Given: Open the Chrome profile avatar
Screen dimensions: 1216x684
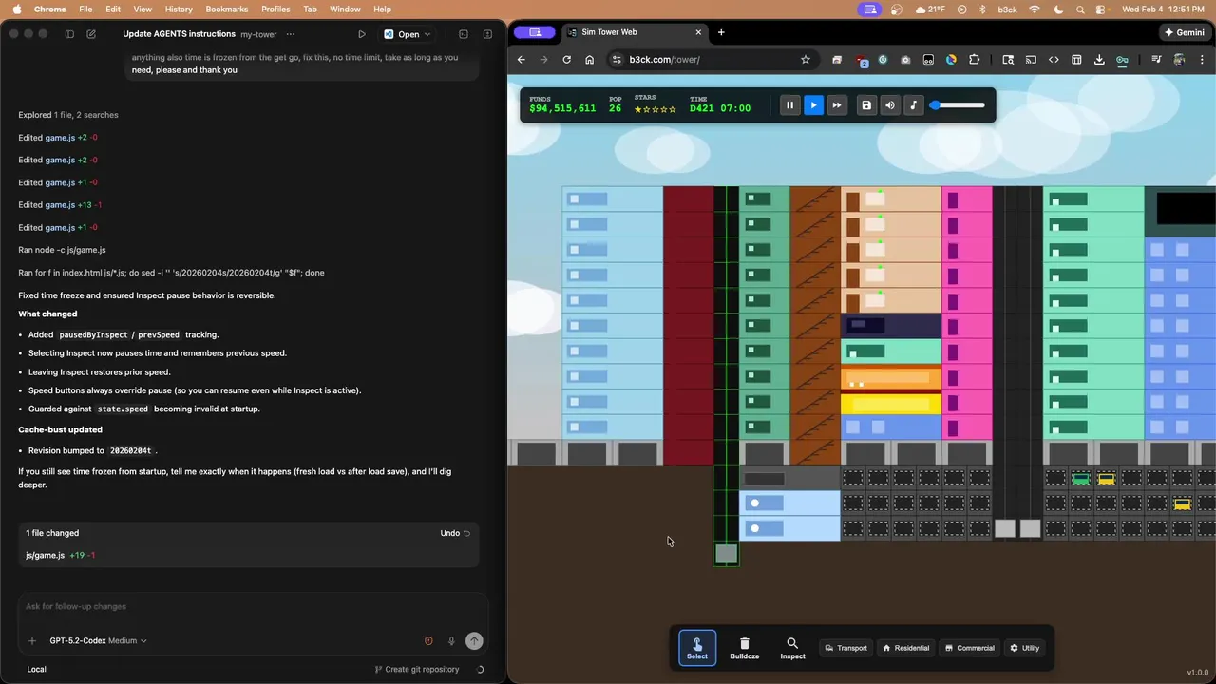Looking at the screenshot, I should point(1179,59).
